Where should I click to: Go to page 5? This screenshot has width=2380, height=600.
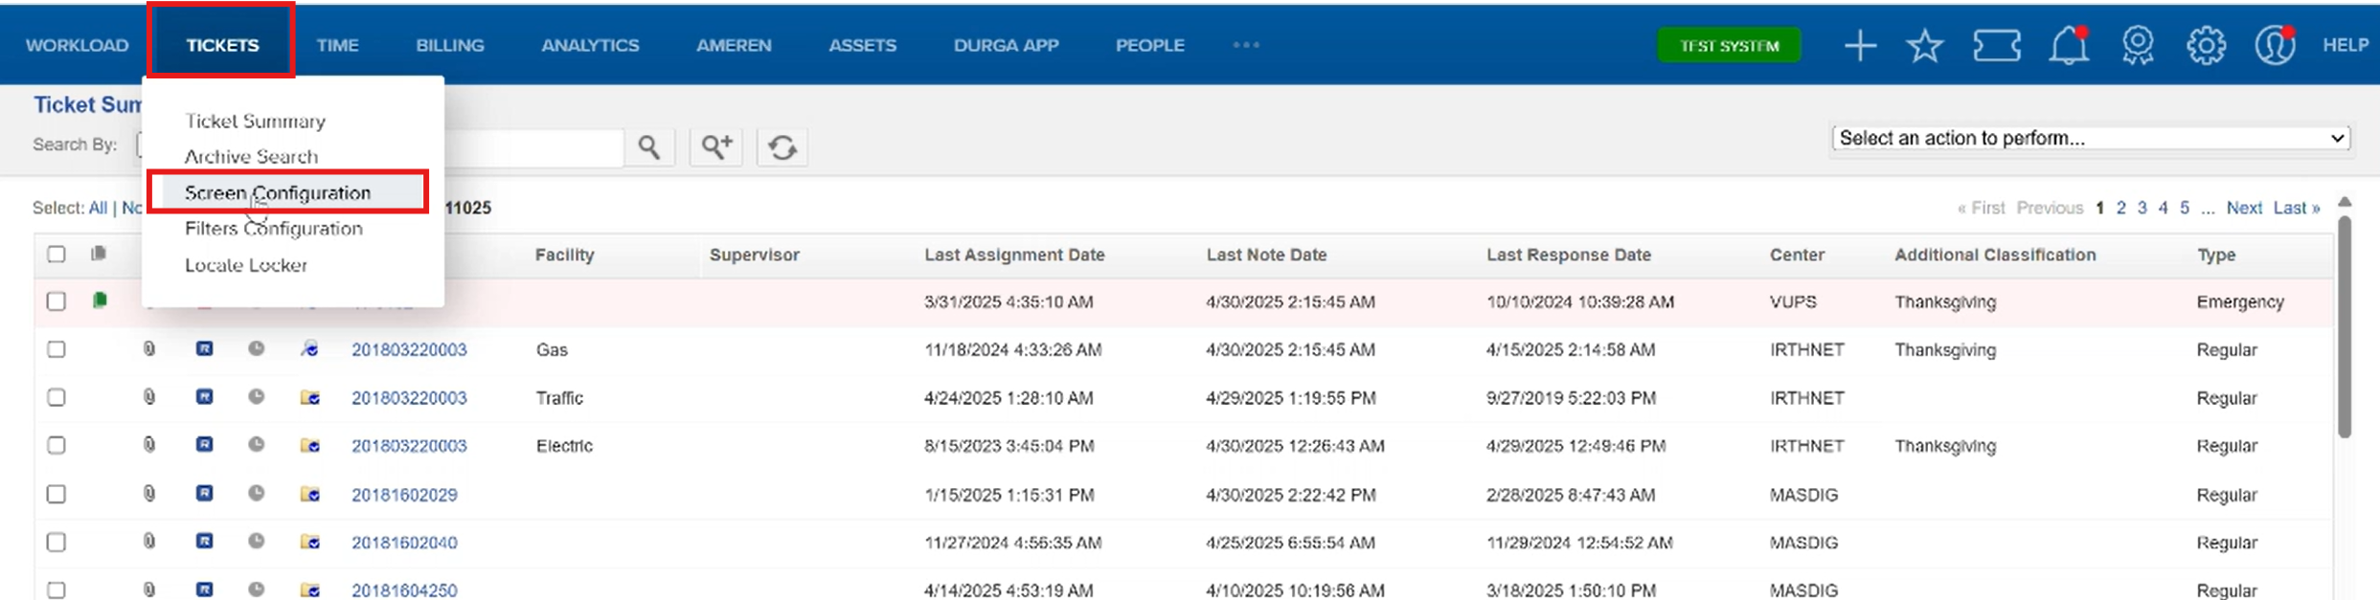2185,208
